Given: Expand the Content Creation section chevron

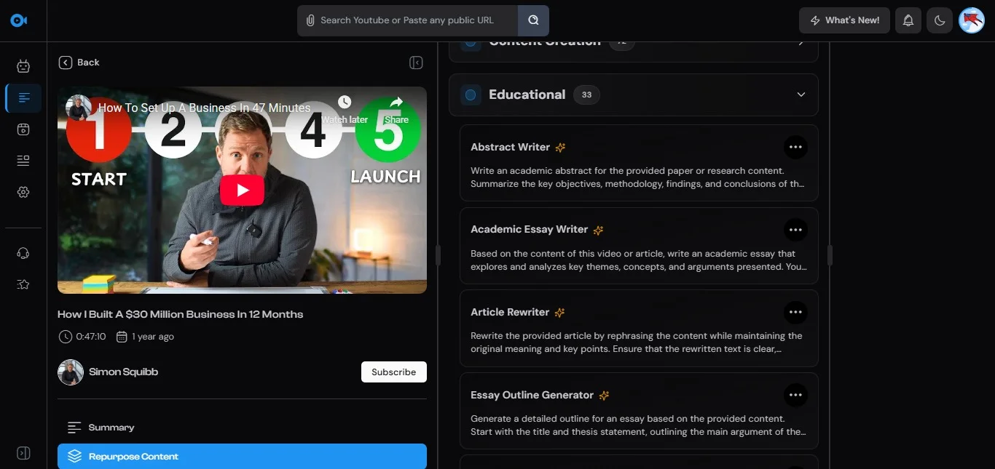Looking at the screenshot, I should tap(801, 43).
